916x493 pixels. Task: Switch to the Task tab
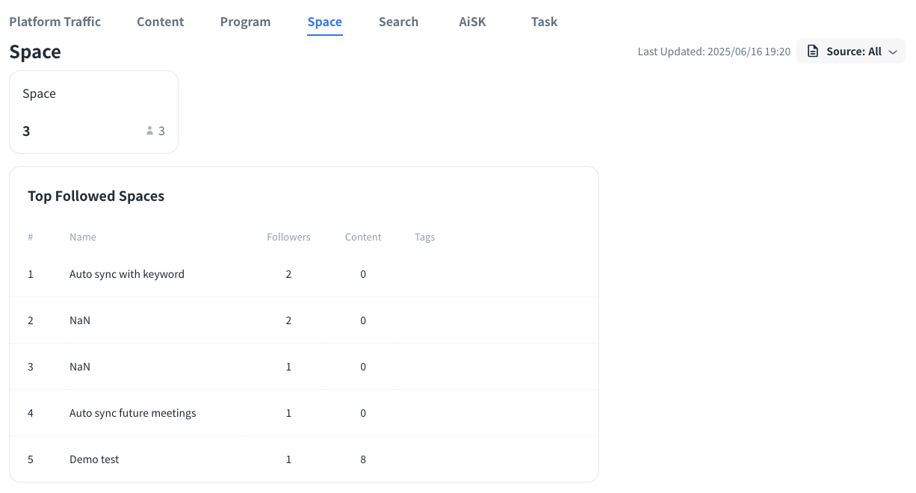(544, 22)
